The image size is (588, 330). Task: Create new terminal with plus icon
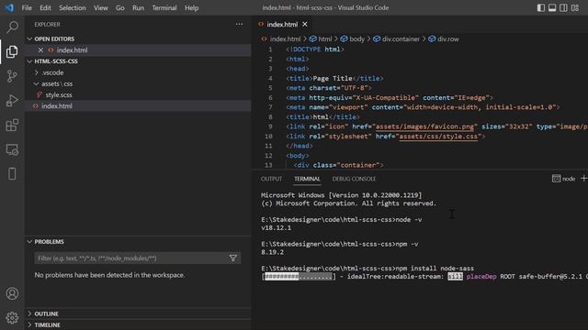[x=583, y=179]
